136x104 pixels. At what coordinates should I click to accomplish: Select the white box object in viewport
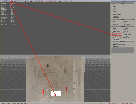pyautogui.click(x=56, y=93)
